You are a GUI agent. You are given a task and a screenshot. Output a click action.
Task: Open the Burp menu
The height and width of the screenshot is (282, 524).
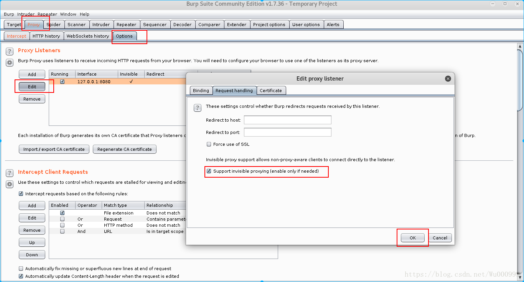9,14
